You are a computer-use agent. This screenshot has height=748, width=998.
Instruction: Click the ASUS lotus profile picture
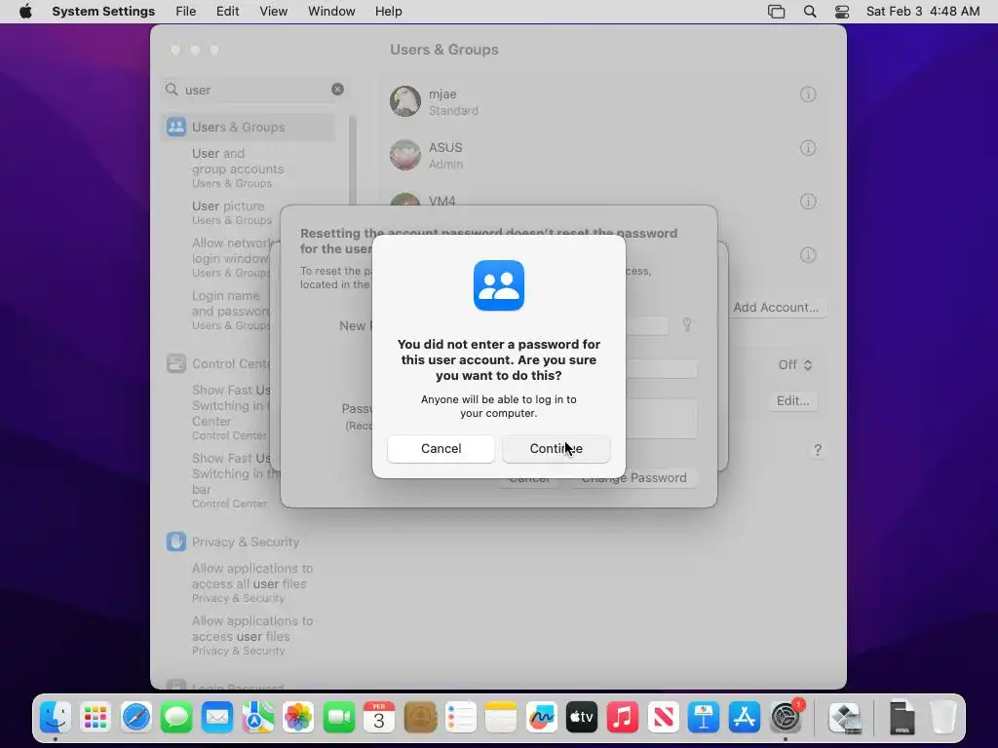[x=405, y=155]
